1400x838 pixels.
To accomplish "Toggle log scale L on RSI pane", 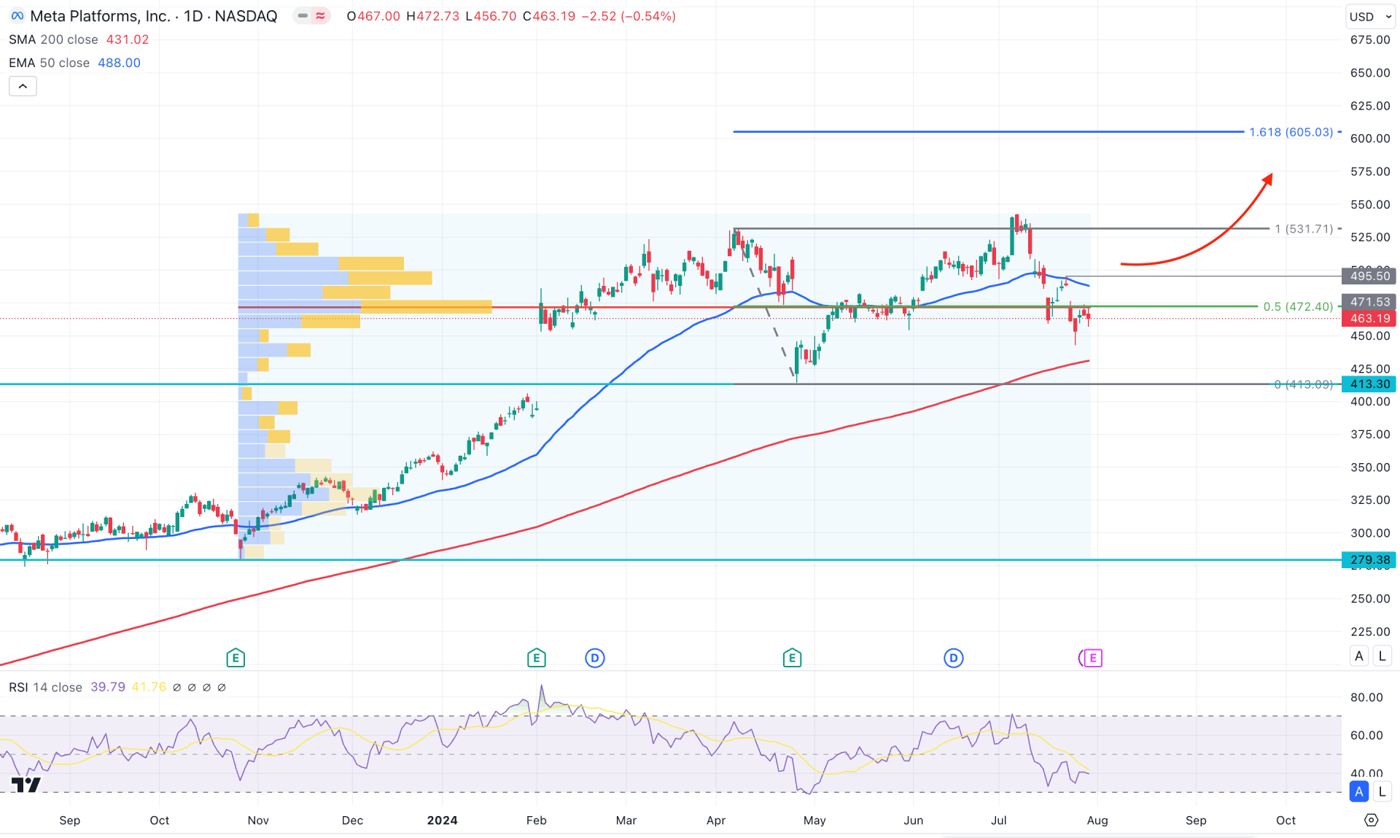I will pyautogui.click(x=1382, y=791).
